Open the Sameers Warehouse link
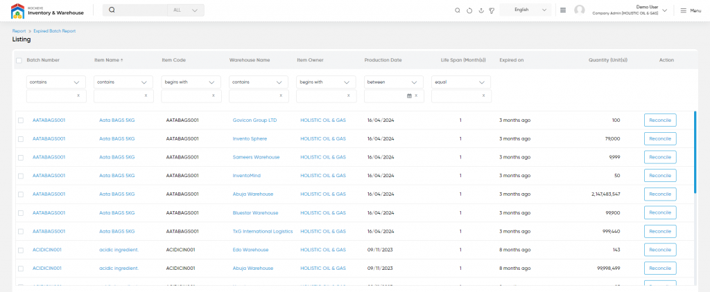The image size is (710, 292). tap(256, 157)
